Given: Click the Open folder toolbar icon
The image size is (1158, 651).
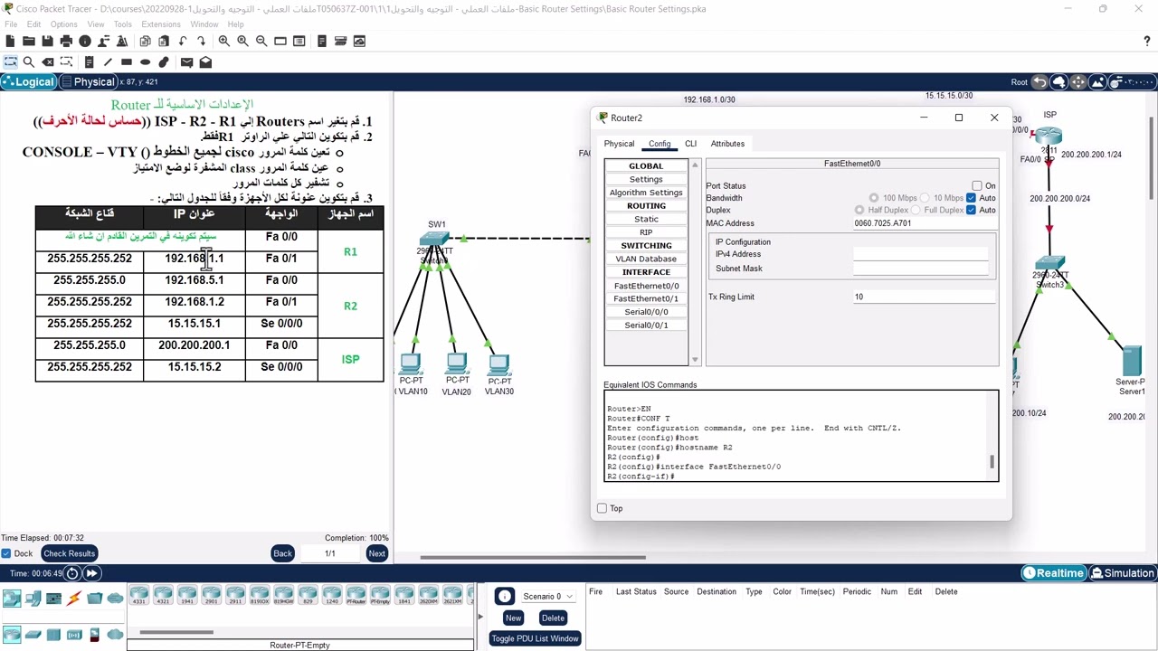Looking at the screenshot, I should click(29, 41).
